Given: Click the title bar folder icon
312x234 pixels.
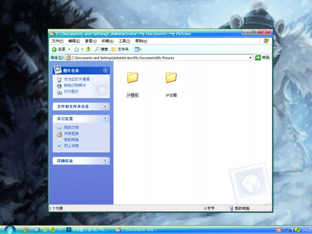Looking at the screenshot, I should [x=52, y=33].
